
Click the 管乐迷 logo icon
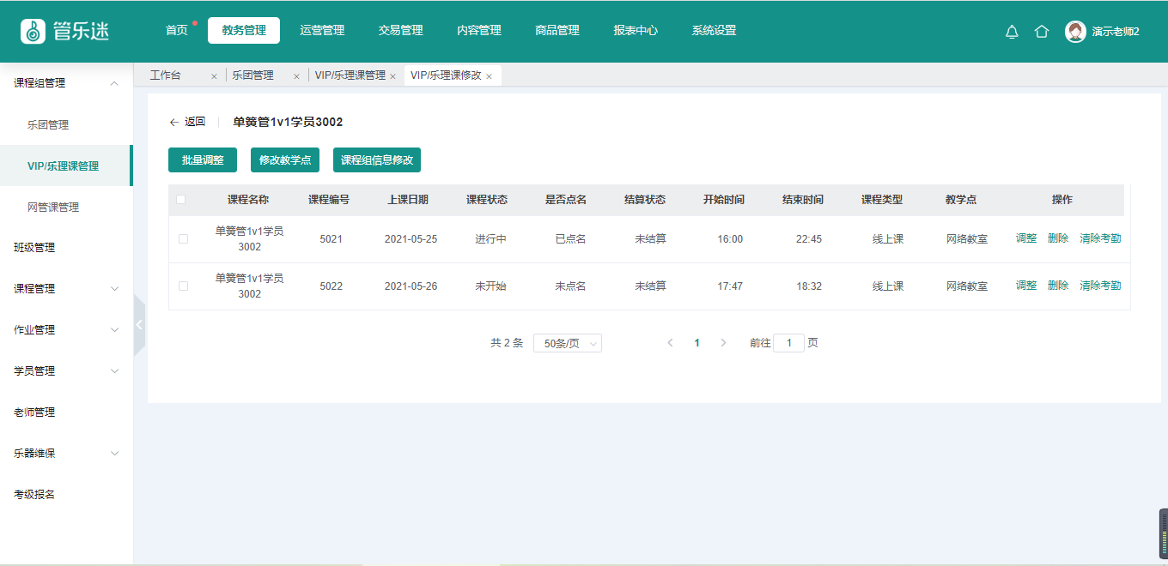33,31
